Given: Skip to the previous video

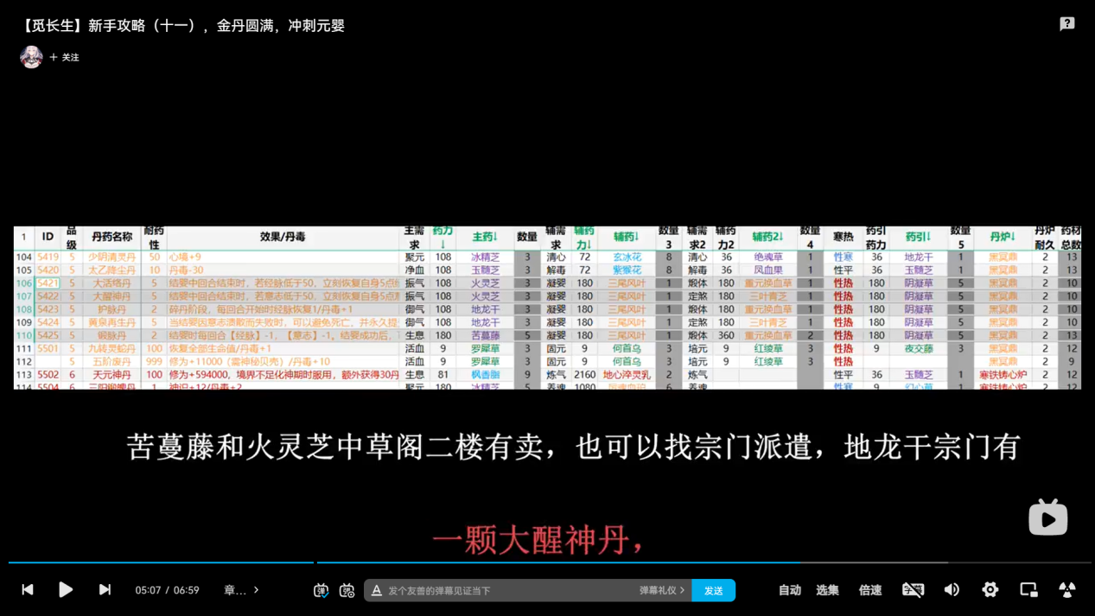Looking at the screenshot, I should tap(28, 589).
